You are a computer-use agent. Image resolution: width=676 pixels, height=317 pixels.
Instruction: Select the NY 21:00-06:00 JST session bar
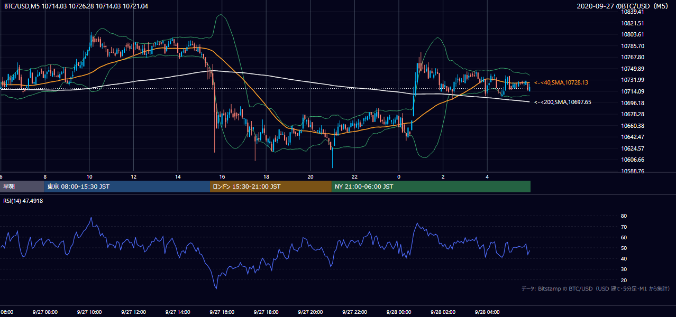click(x=431, y=187)
